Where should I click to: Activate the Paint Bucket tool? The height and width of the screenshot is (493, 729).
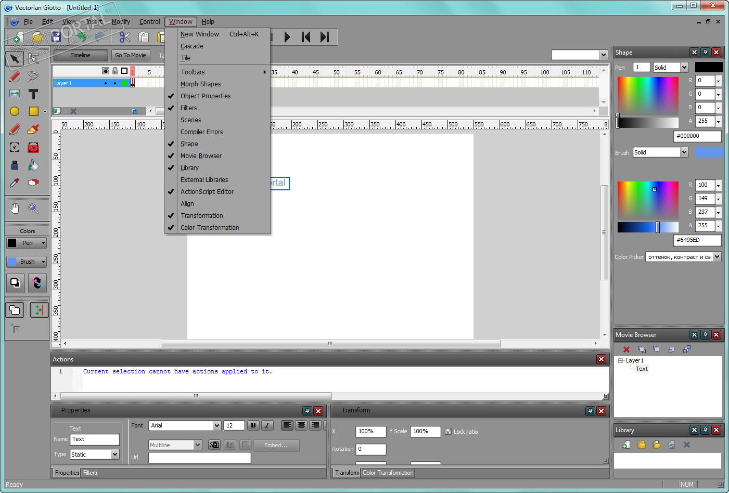point(33,165)
